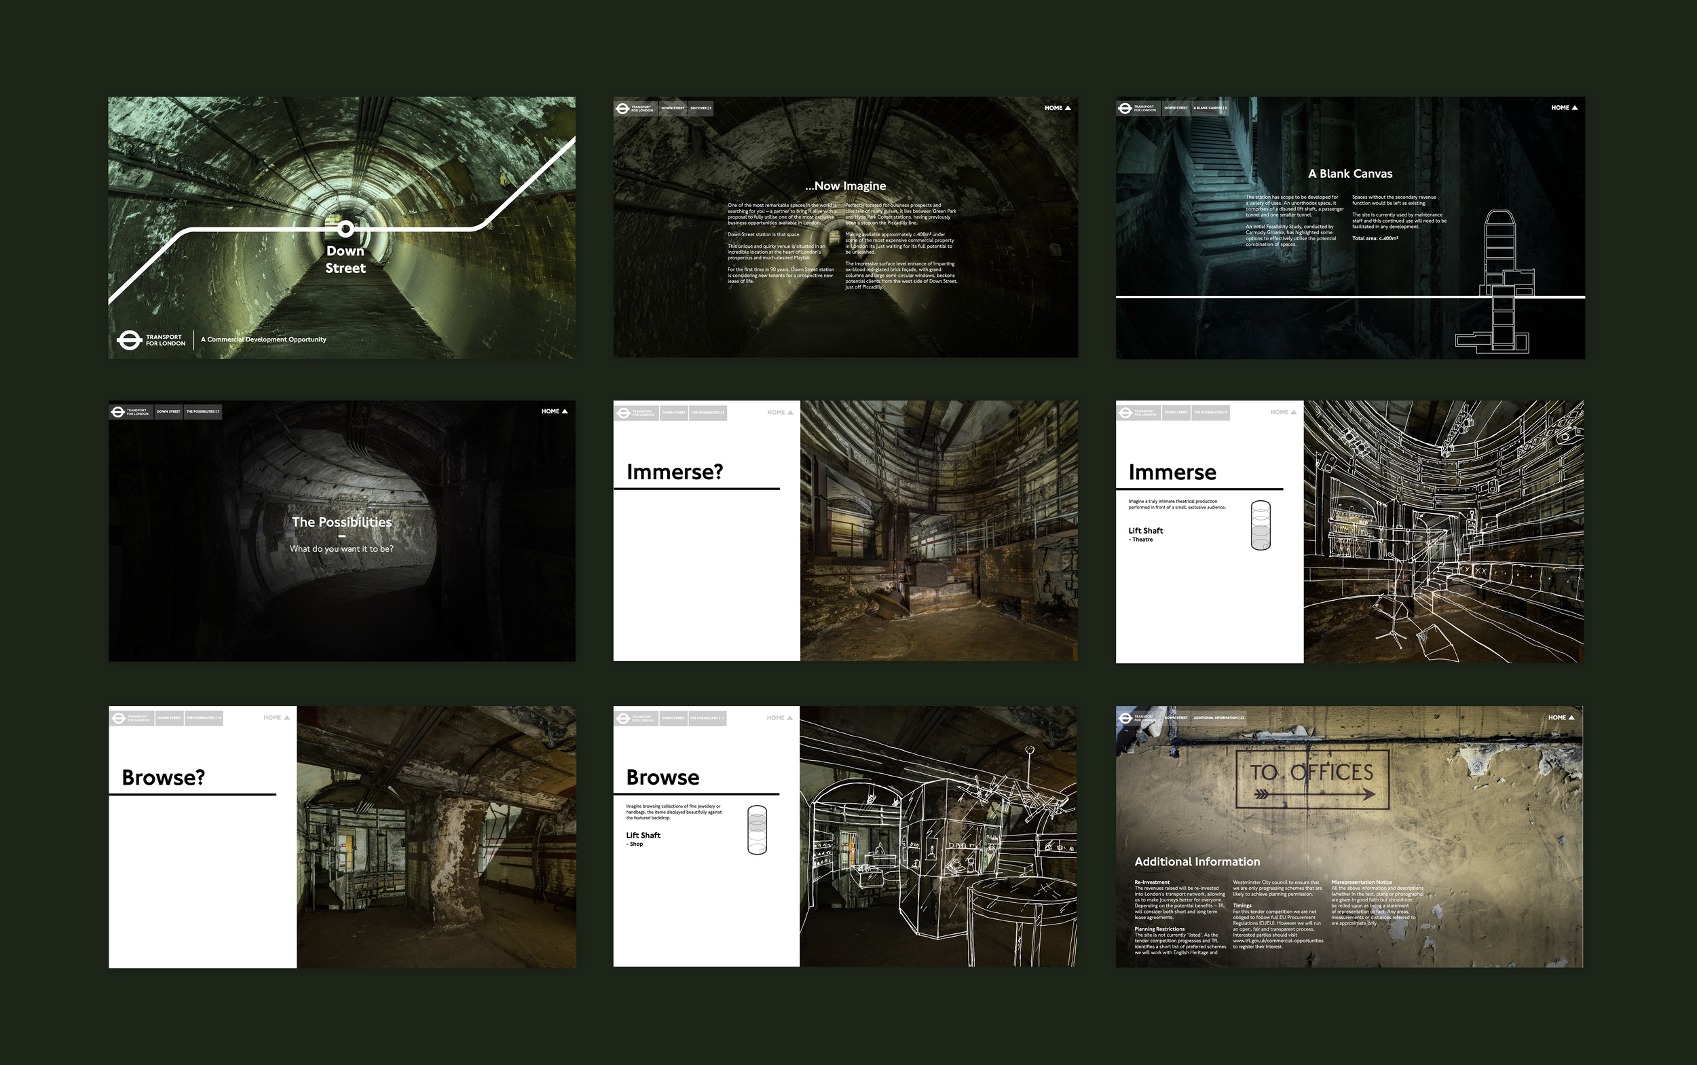Select the Down Street breadcrumb on the Now Imagine slide
This screenshot has width=1697, height=1065.
click(672, 109)
